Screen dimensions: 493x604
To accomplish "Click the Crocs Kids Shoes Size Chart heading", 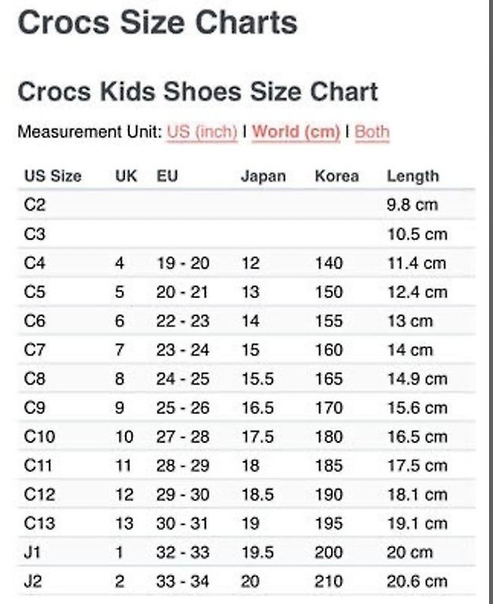I will click(198, 92).
